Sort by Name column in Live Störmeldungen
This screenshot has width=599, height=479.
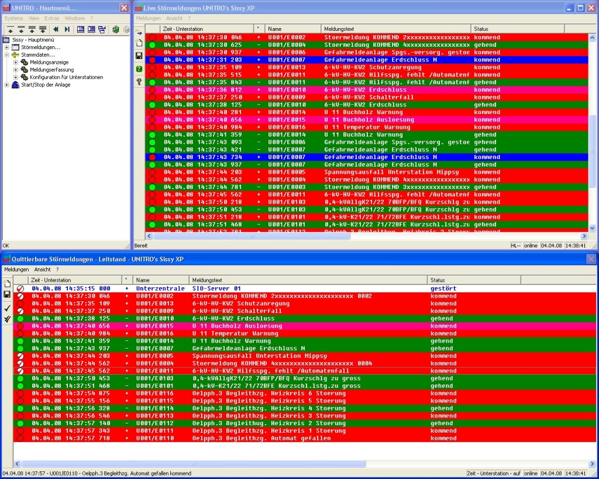(293, 29)
